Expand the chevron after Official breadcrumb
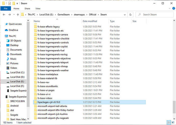The width and height of the screenshot is (176, 125). coord(98,15)
